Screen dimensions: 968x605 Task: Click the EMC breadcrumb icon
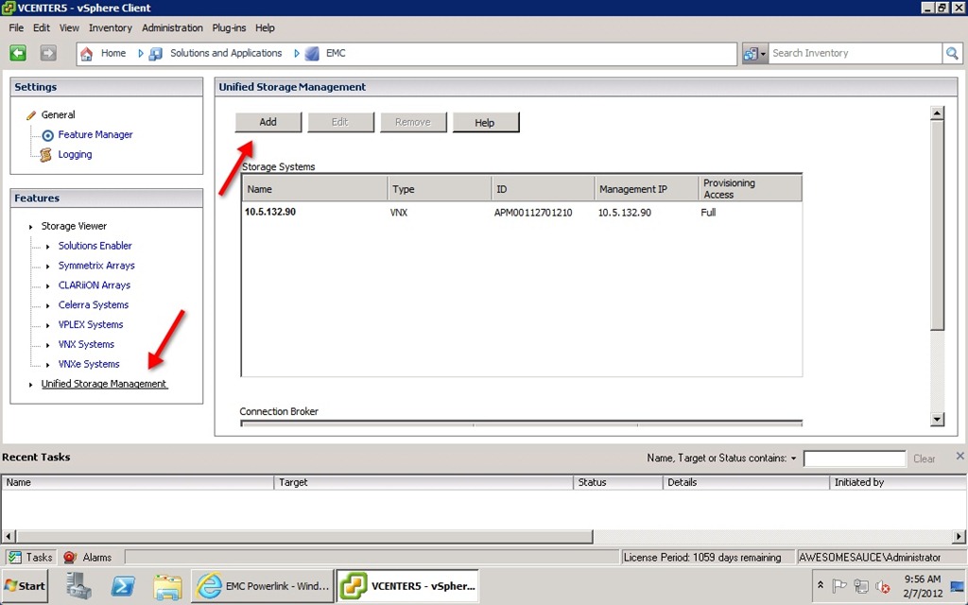click(312, 54)
